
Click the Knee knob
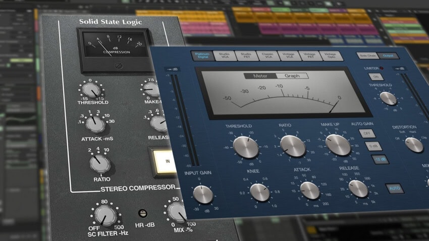point(259,193)
